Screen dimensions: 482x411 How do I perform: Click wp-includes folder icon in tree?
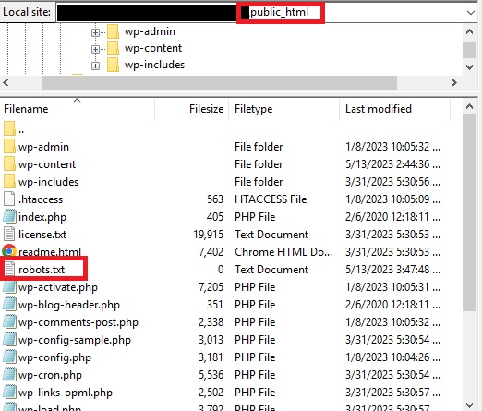[113, 65]
